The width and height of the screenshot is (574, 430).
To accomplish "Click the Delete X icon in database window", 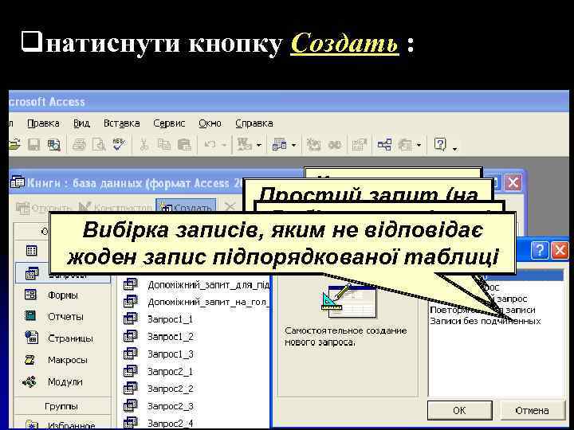I will (230, 206).
